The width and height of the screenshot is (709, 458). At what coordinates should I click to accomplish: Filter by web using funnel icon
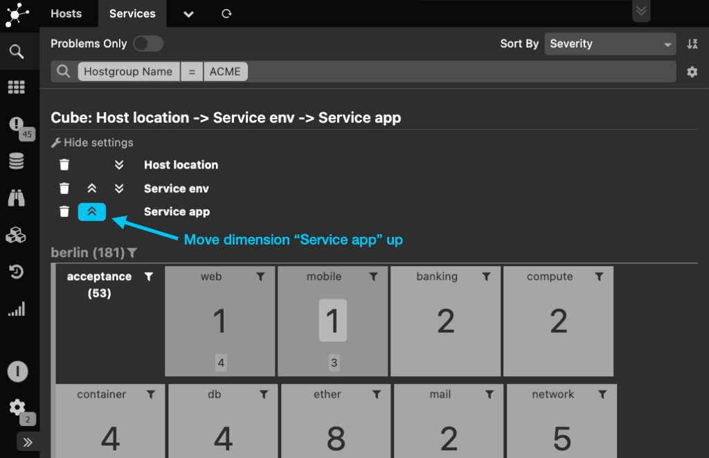(260, 276)
